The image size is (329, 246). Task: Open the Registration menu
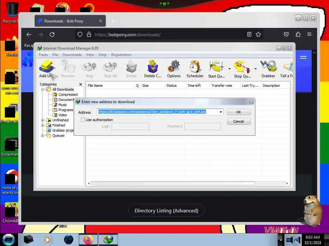[121, 54]
